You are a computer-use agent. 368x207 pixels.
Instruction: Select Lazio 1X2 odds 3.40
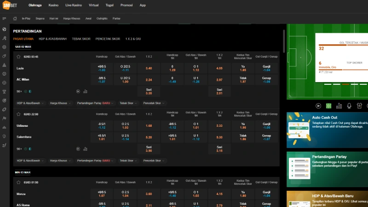(x=149, y=68)
